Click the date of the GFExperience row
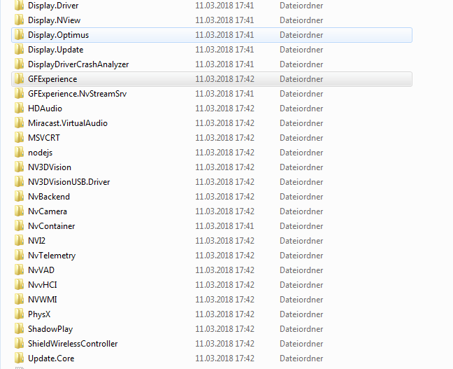This screenshot has height=369, width=453. 225,79
